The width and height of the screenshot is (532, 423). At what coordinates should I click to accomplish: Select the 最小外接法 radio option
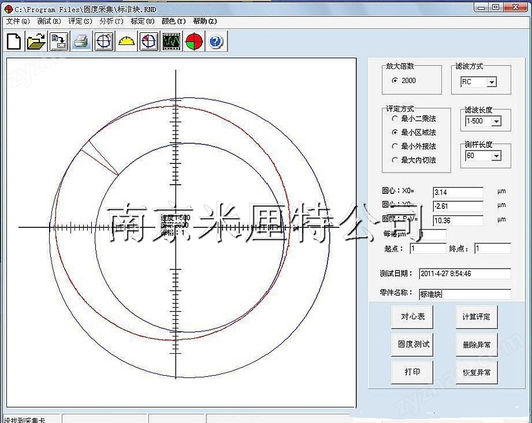point(414,146)
